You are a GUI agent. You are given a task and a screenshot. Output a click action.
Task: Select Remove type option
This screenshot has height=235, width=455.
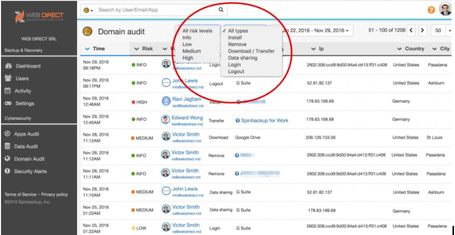point(237,44)
